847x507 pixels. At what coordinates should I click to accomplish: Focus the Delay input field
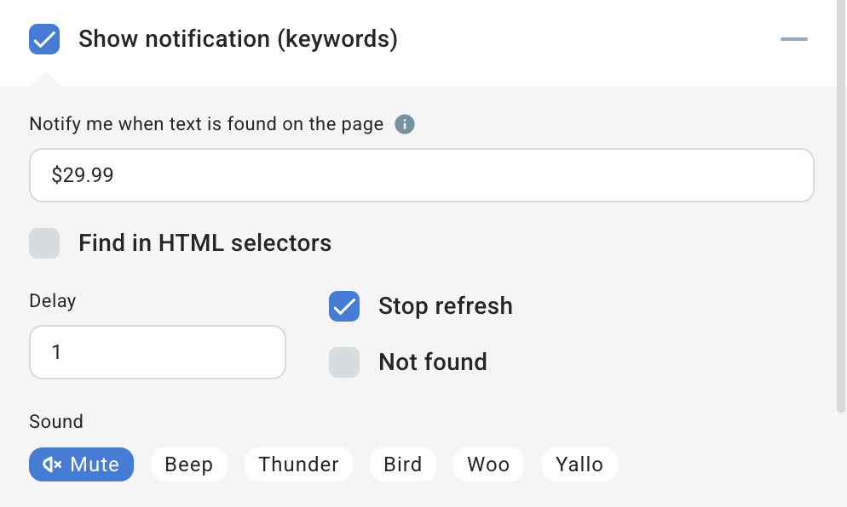157,352
